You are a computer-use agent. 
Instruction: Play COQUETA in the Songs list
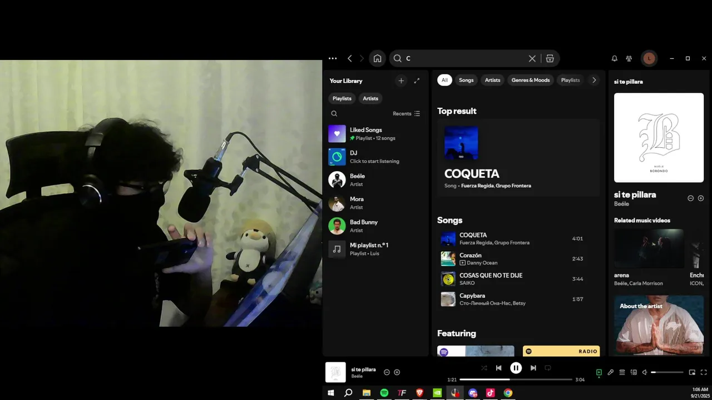click(x=518, y=239)
